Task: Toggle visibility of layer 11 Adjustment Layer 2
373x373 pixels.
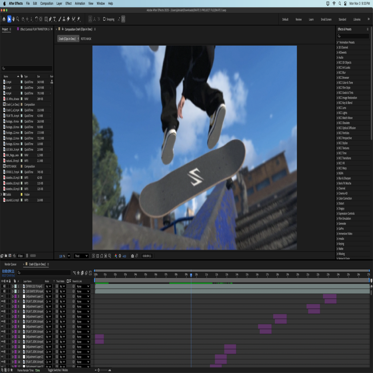Action: point(2,337)
